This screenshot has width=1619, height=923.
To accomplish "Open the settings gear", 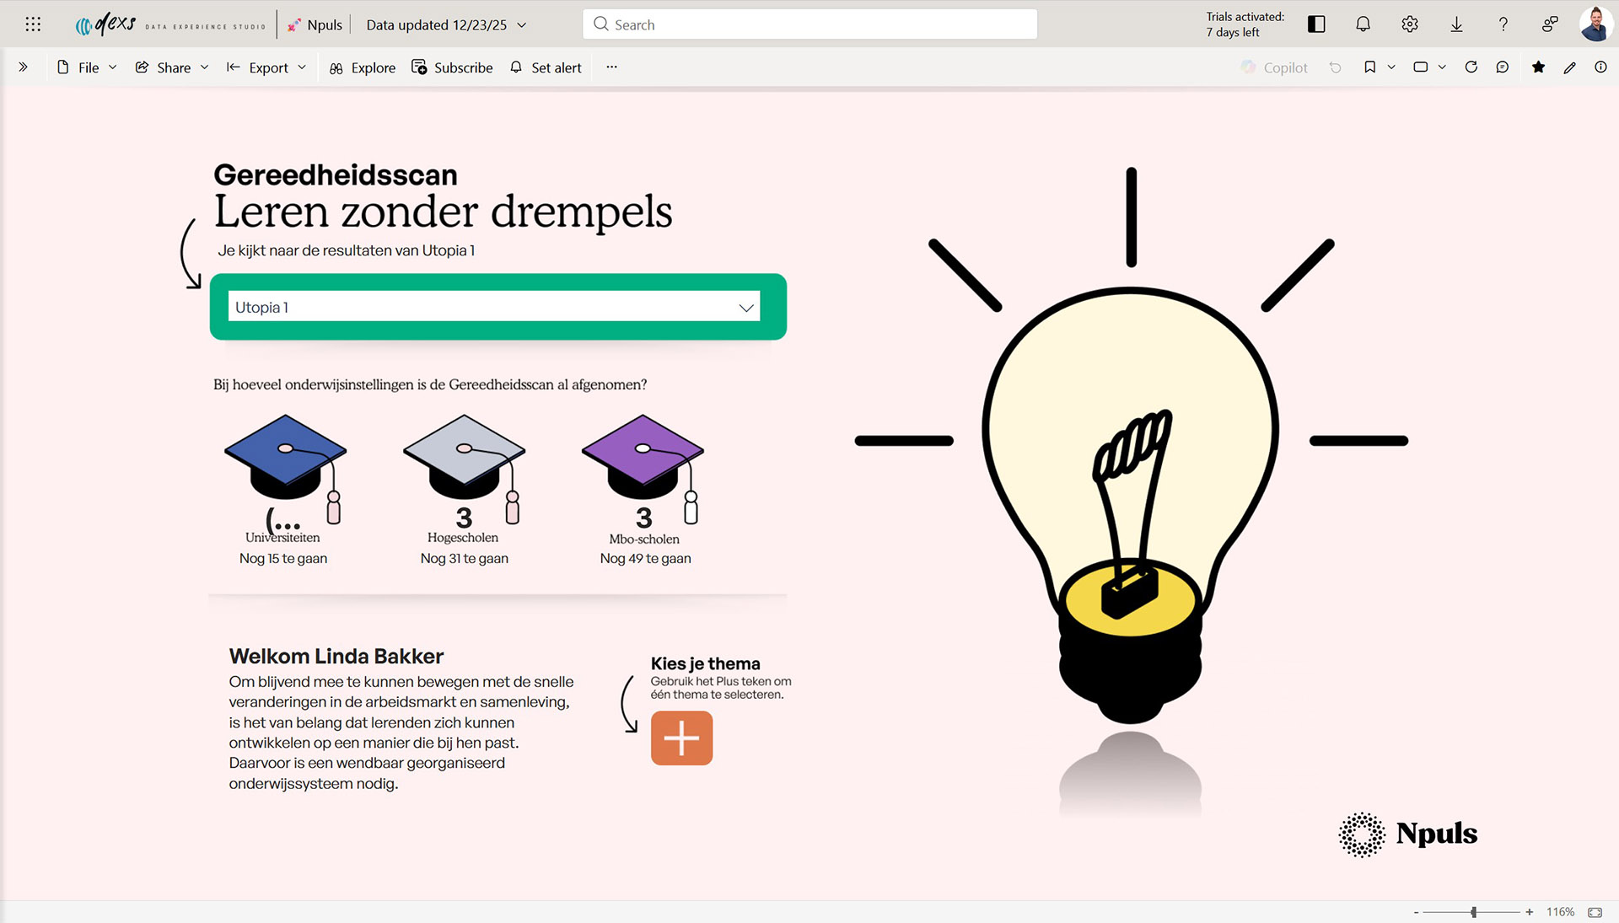I will pos(1410,24).
